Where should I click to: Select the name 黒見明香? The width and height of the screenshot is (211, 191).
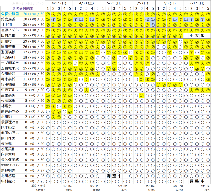(x=8, y=170)
